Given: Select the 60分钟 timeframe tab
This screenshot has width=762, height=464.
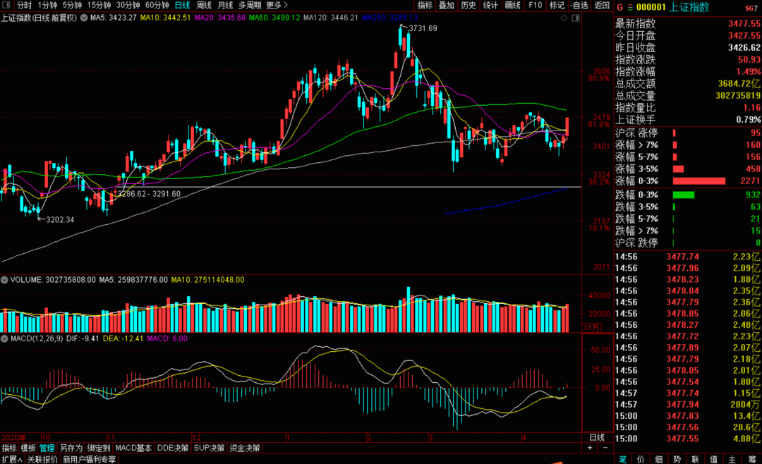Looking at the screenshot, I should pos(157,6).
